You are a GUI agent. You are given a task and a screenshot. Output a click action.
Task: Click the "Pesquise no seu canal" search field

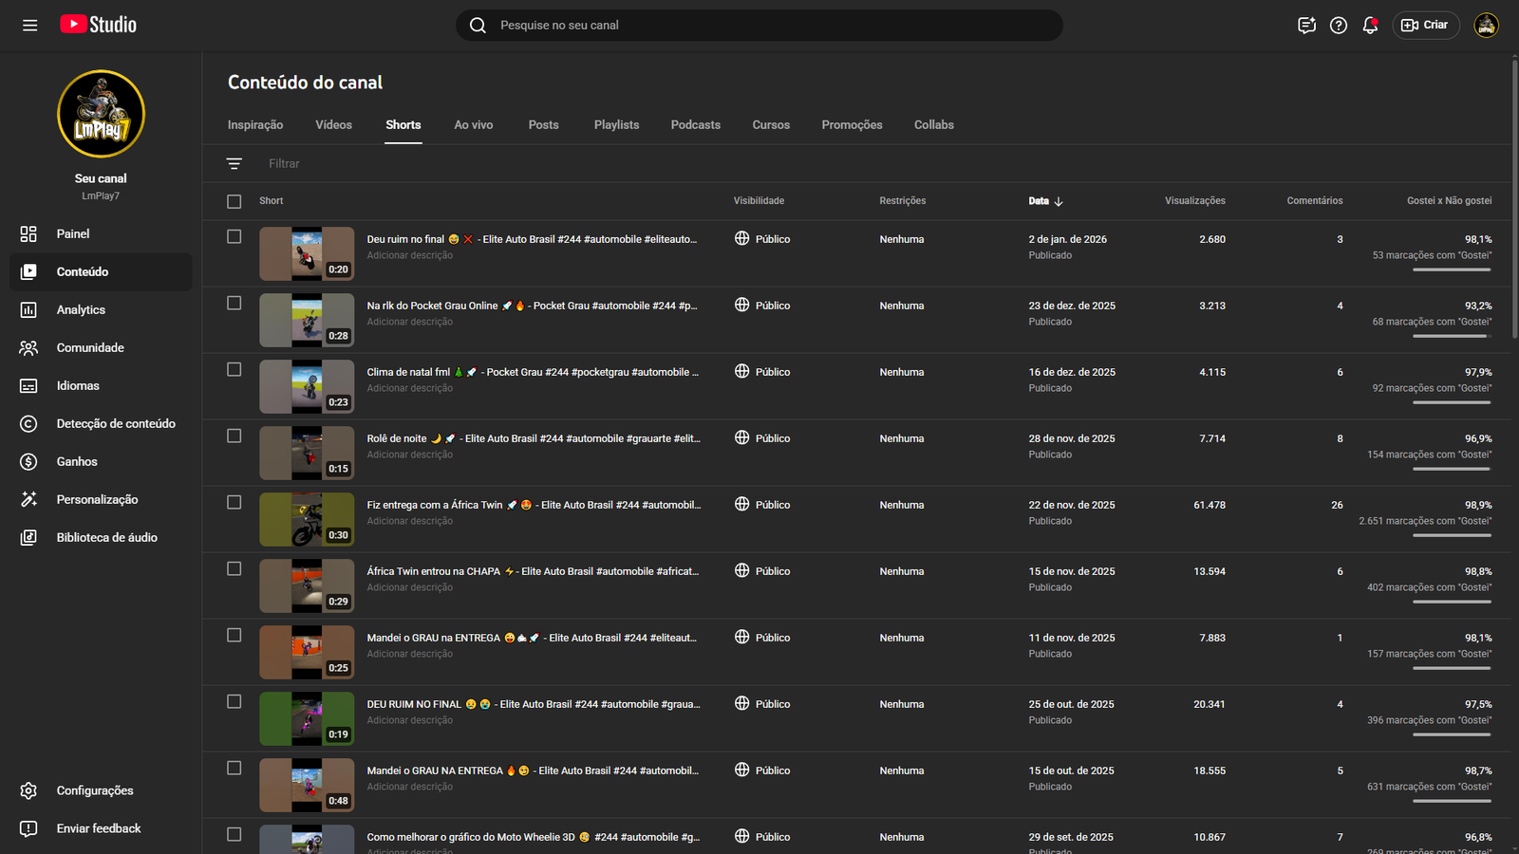tap(759, 26)
